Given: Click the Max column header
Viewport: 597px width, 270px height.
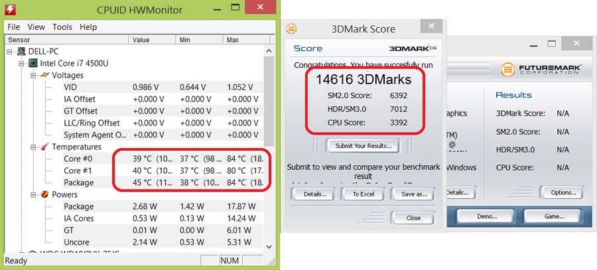Looking at the screenshot, I should coord(247,40).
